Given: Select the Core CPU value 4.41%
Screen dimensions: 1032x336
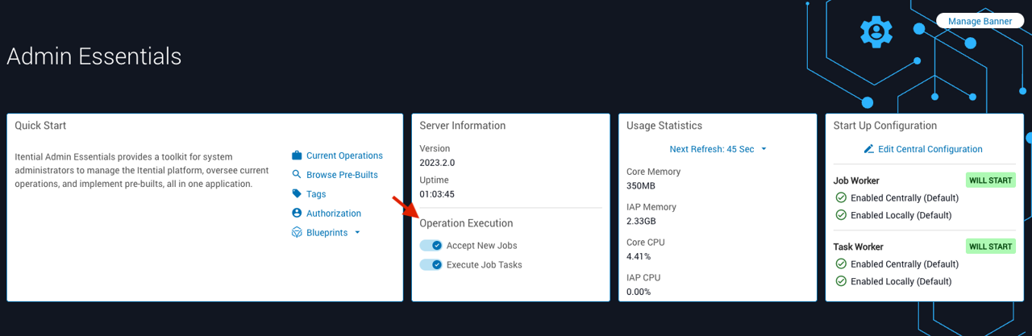Looking at the screenshot, I should click(639, 256).
